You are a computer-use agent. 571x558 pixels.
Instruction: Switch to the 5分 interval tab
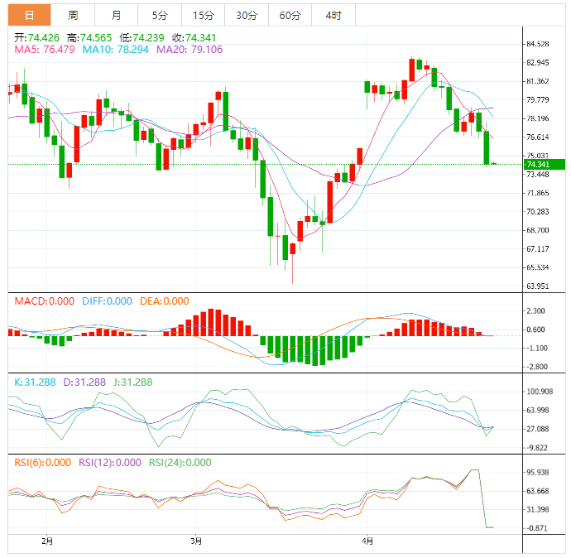point(159,15)
